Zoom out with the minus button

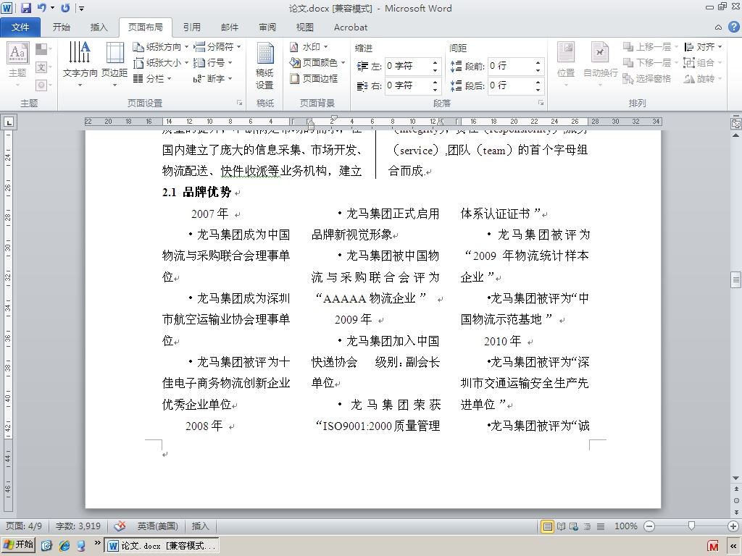click(649, 526)
